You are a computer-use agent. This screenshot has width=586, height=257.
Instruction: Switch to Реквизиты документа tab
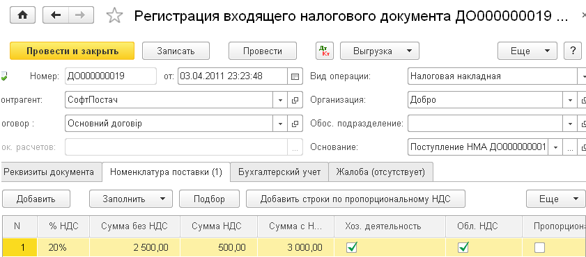(x=52, y=172)
